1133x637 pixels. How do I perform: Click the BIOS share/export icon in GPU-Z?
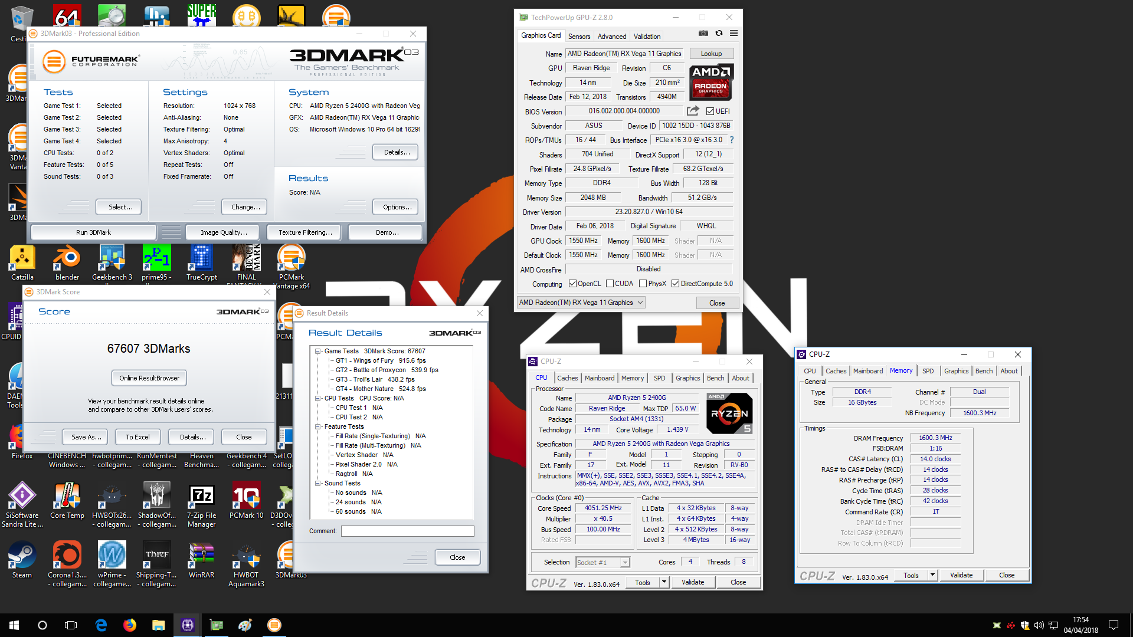tap(693, 111)
